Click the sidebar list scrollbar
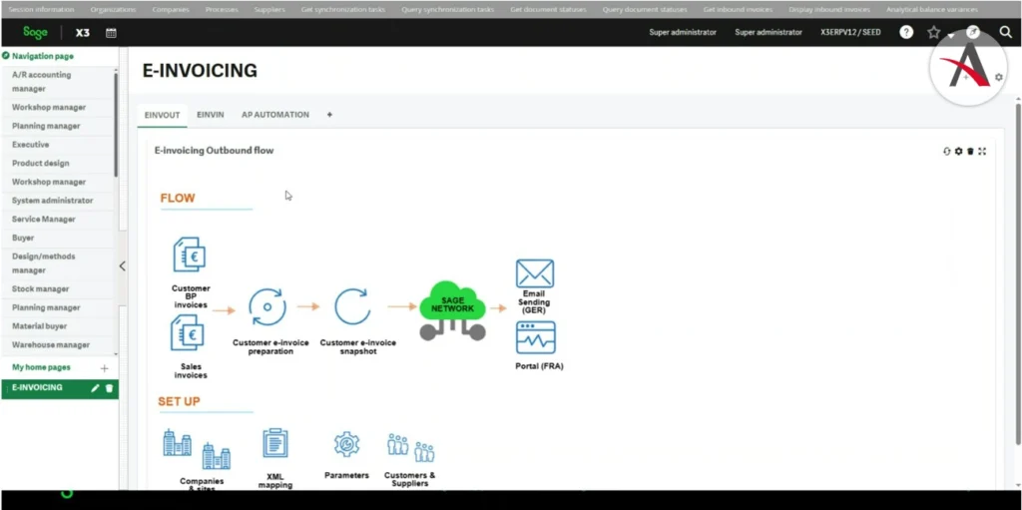Image resolution: width=1022 pixels, height=510 pixels. coord(116,124)
